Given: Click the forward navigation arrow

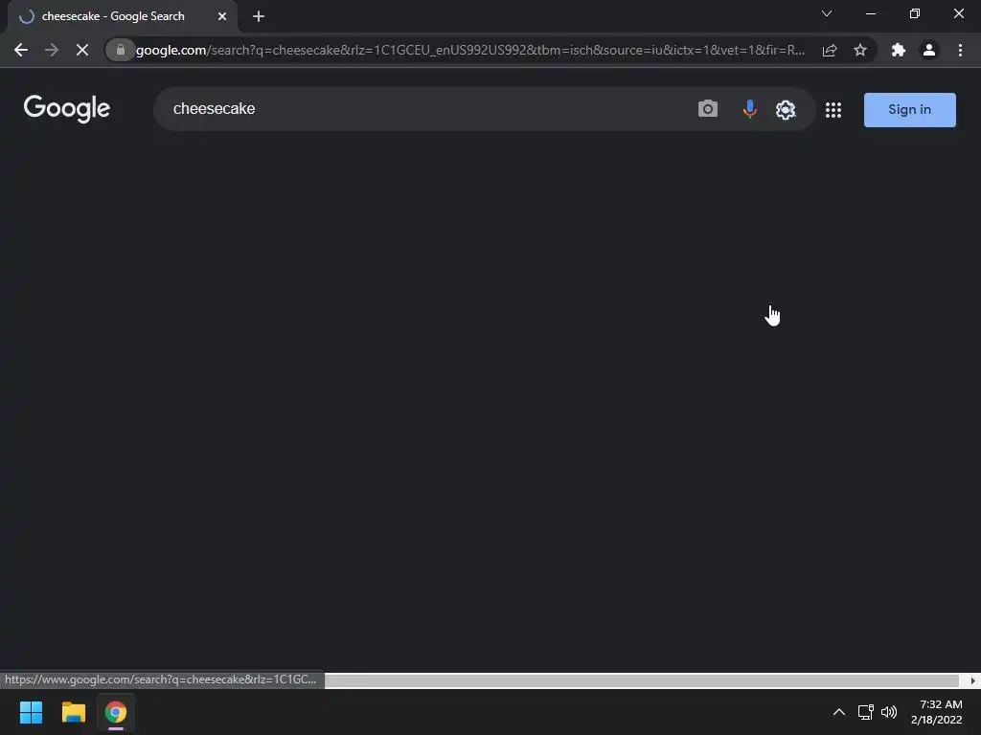Looking at the screenshot, I should (52, 50).
